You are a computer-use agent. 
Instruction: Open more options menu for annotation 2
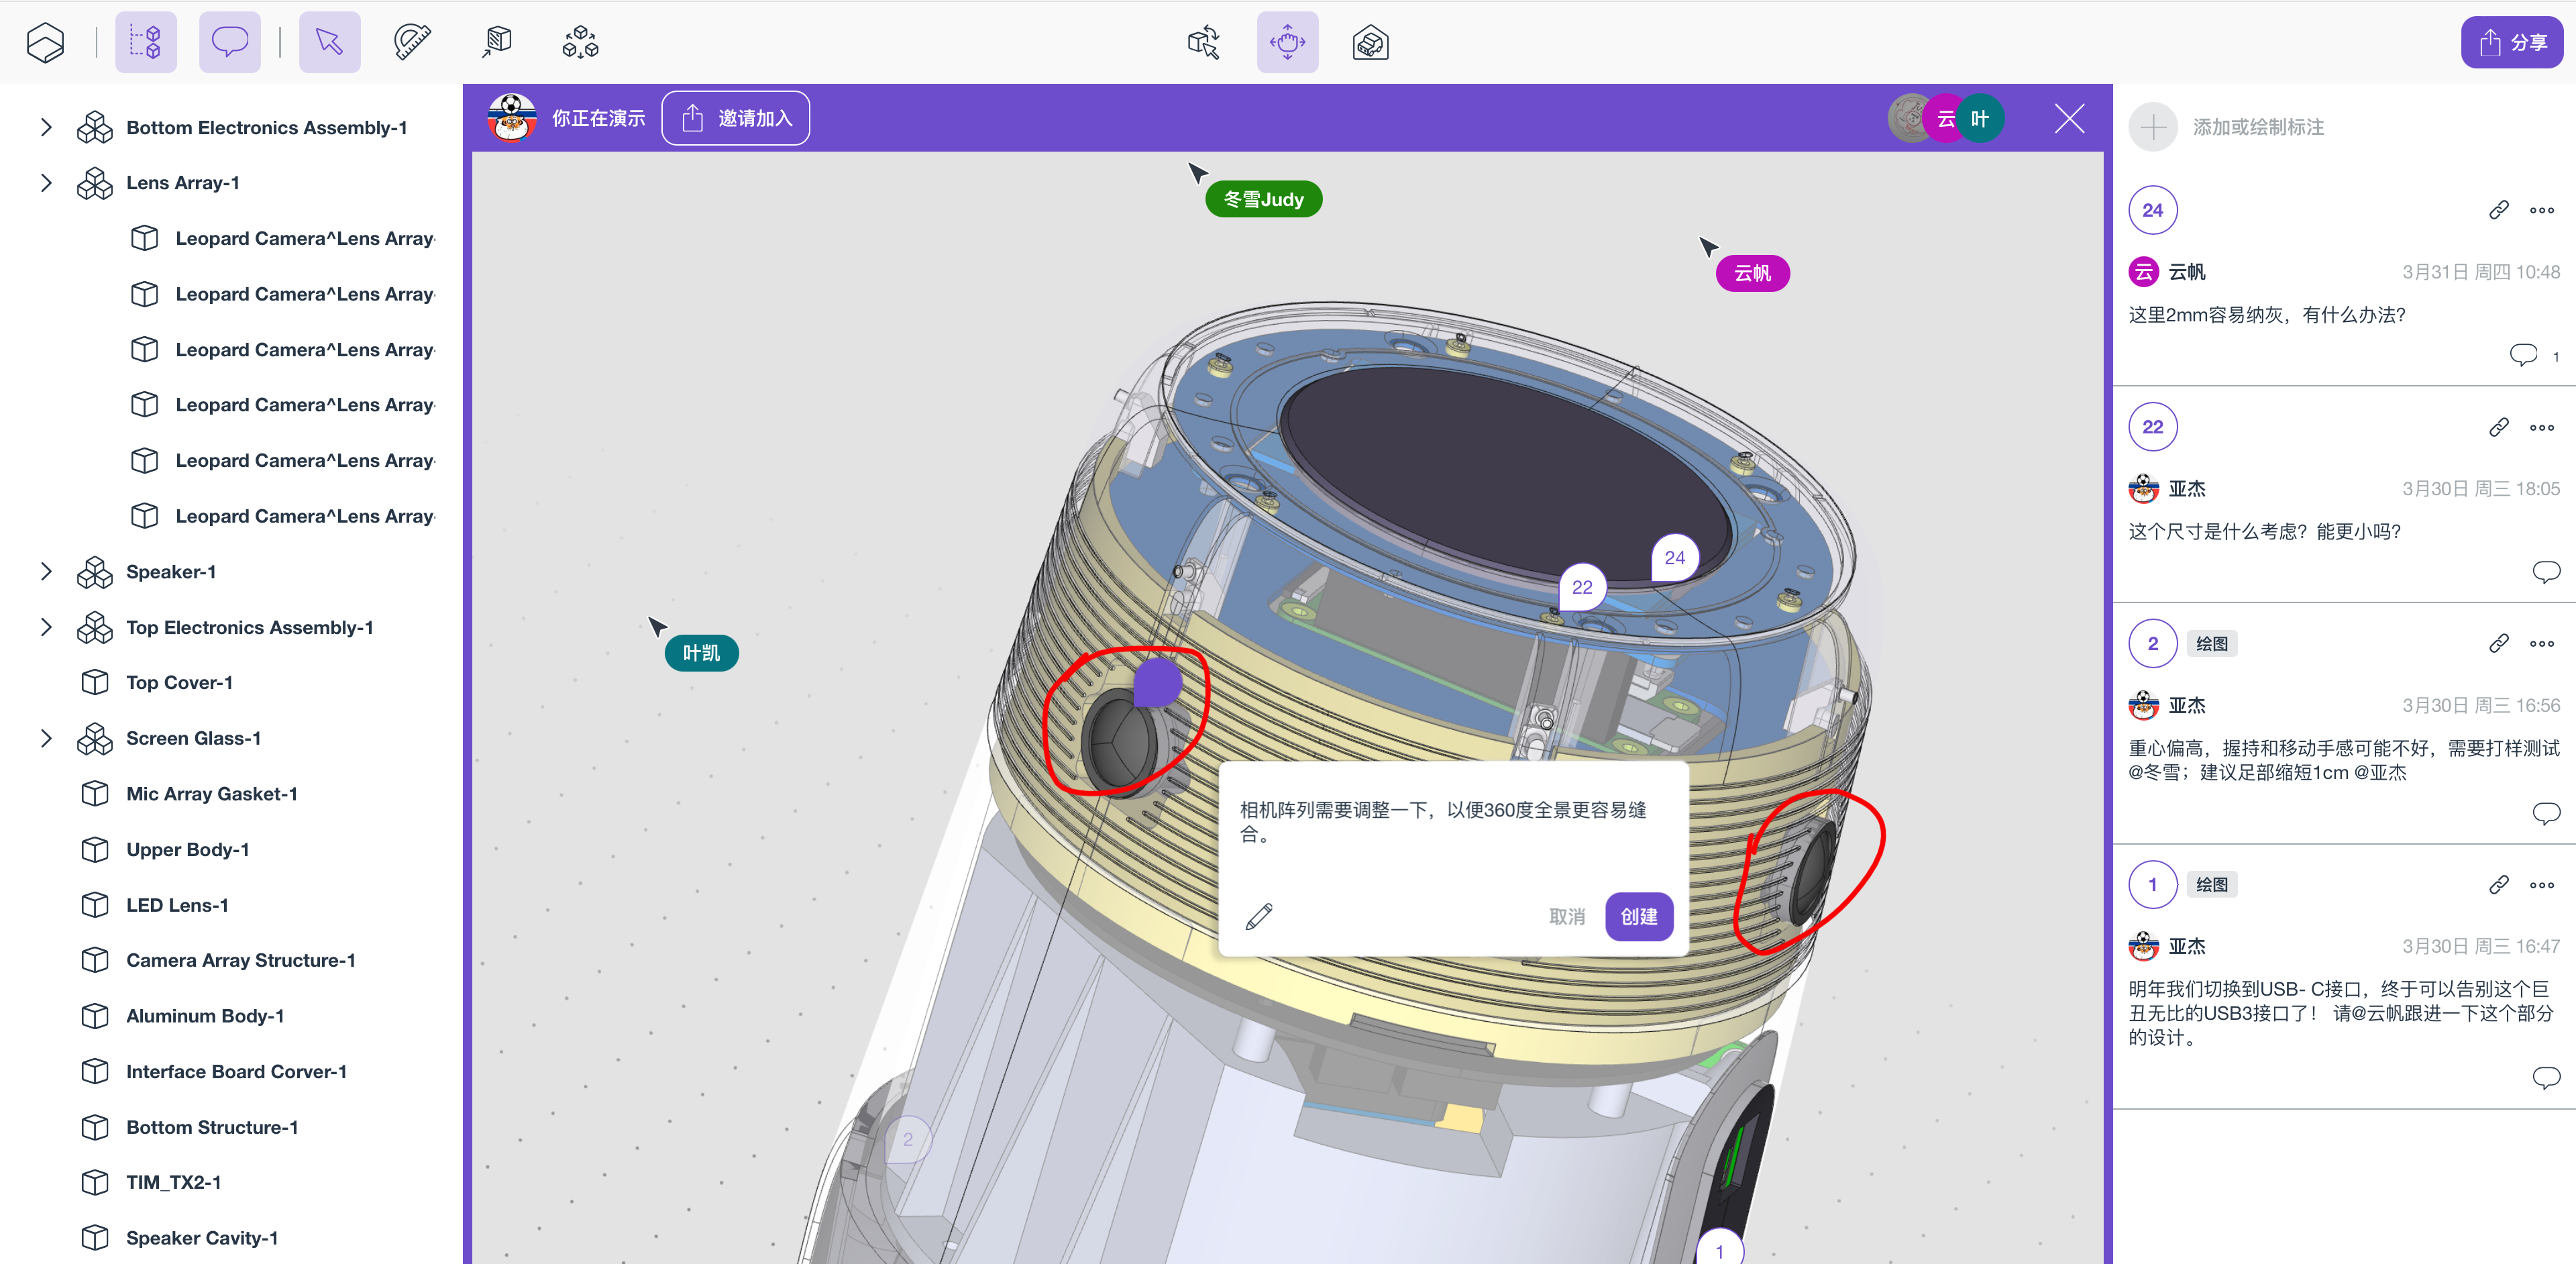(2541, 644)
